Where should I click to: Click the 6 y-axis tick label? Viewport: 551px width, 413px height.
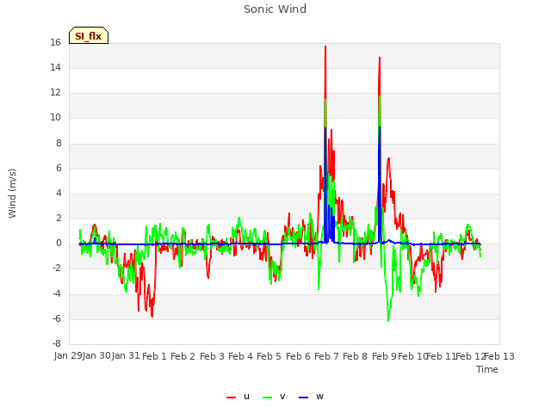[x=59, y=169]
